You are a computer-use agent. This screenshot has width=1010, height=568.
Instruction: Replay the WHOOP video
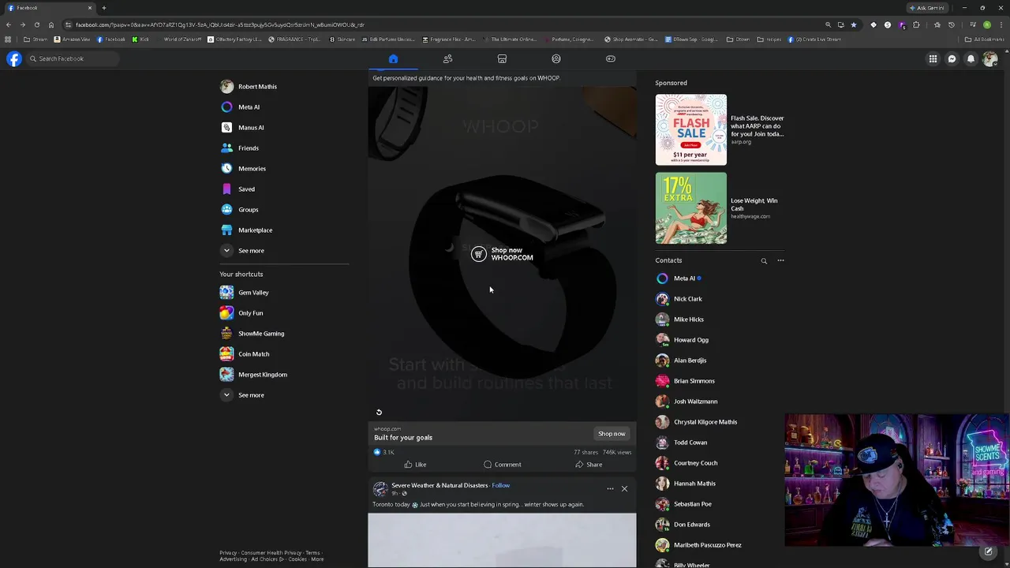click(x=379, y=413)
